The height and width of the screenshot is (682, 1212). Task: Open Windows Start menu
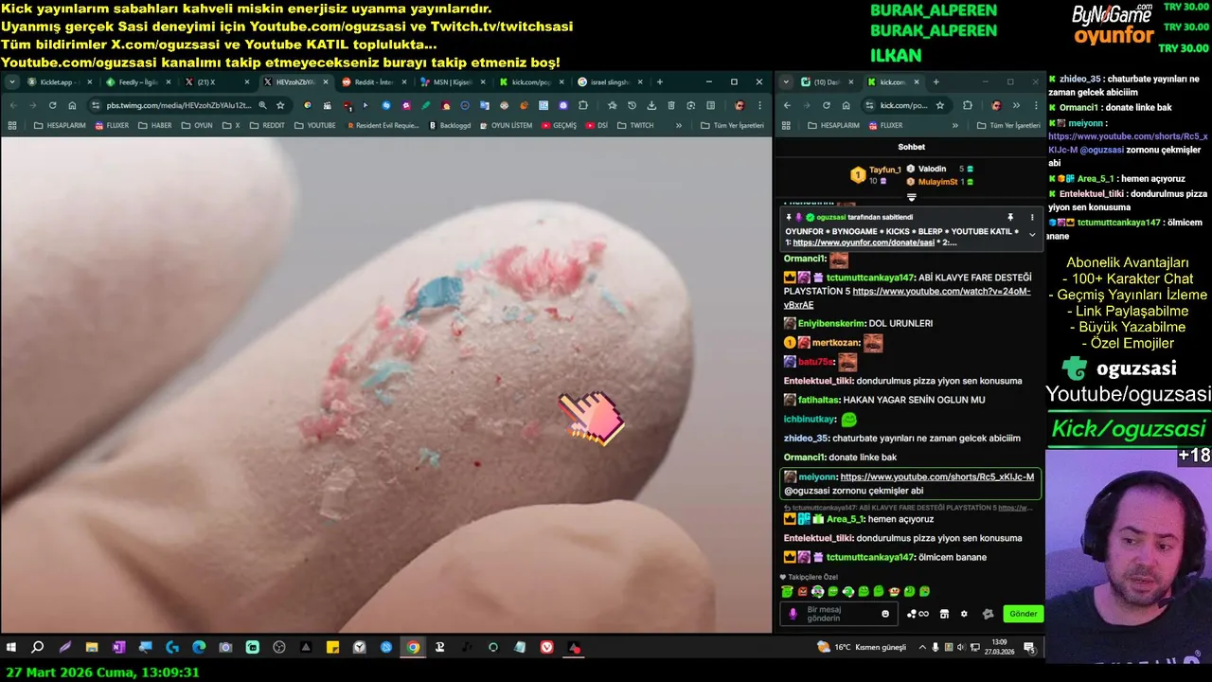(x=11, y=647)
